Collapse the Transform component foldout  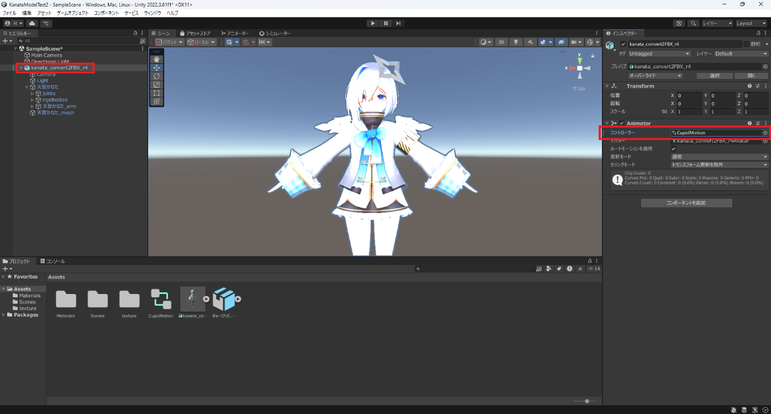[x=607, y=86]
